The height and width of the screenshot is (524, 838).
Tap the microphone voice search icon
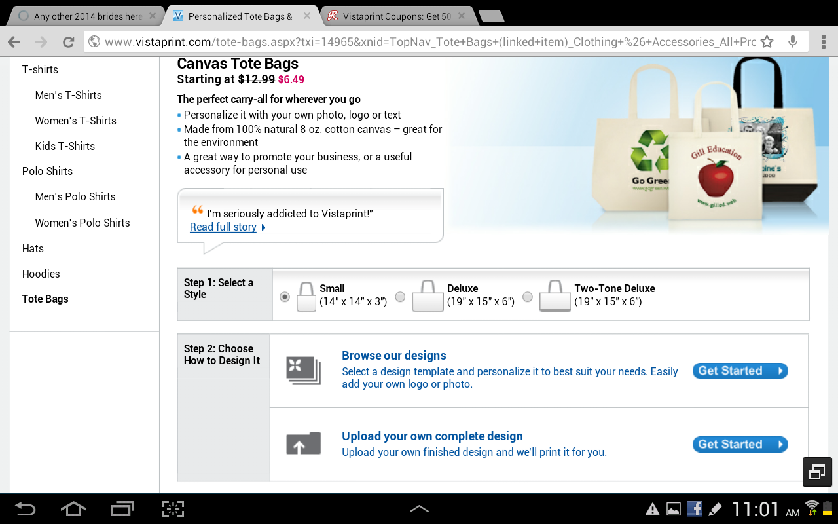coord(793,42)
